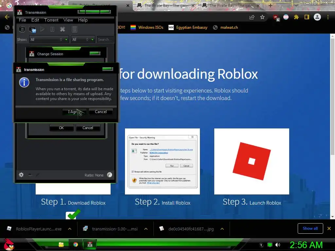Open the Torrent menu
The width and height of the screenshot is (335, 251).
tap(51, 20)
